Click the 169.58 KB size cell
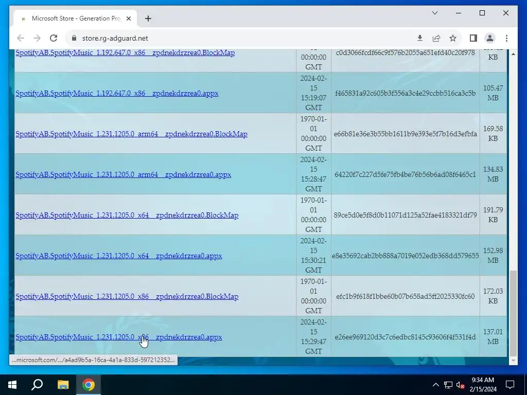The height and width of the screenshot is (395, 527). (493, 134)
